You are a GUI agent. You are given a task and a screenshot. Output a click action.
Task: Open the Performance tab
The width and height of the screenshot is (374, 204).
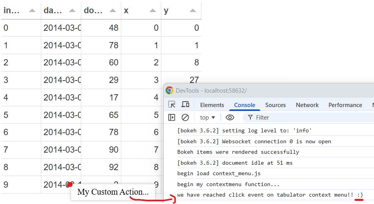tap(345, 105)
